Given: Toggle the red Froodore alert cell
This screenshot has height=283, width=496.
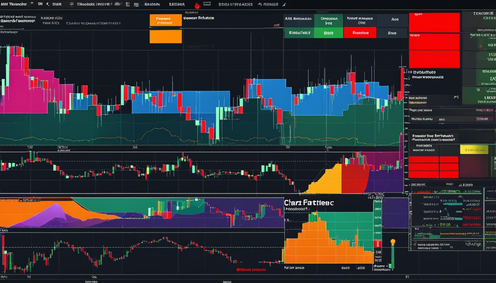Looking at the screenshot, I should pos(360,33).
